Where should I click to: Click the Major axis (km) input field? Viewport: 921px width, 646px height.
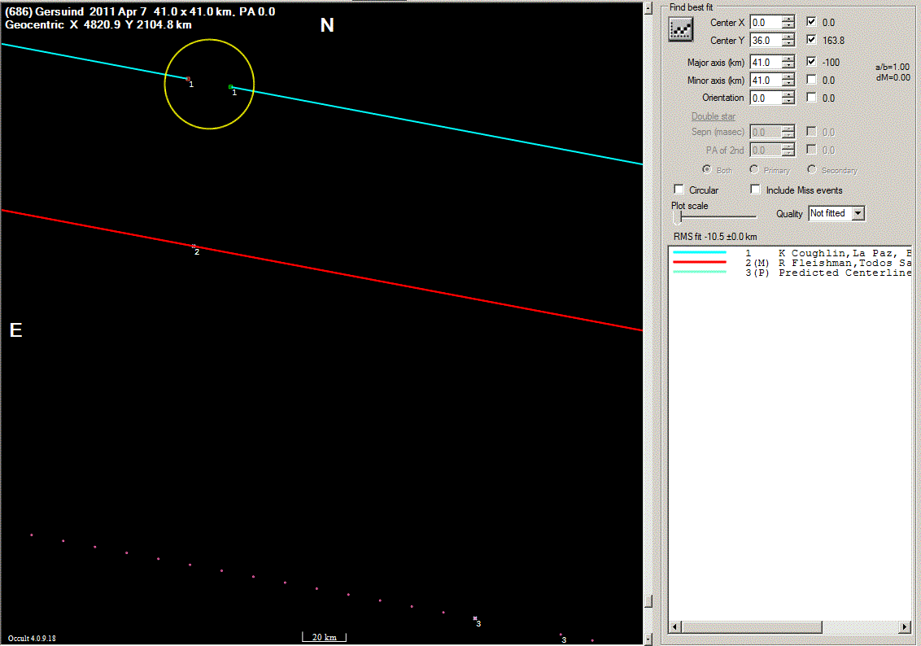point(765,62)
